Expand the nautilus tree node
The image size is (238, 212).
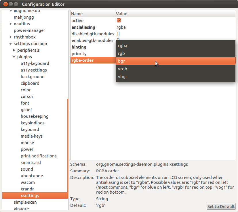click(11, 24)
